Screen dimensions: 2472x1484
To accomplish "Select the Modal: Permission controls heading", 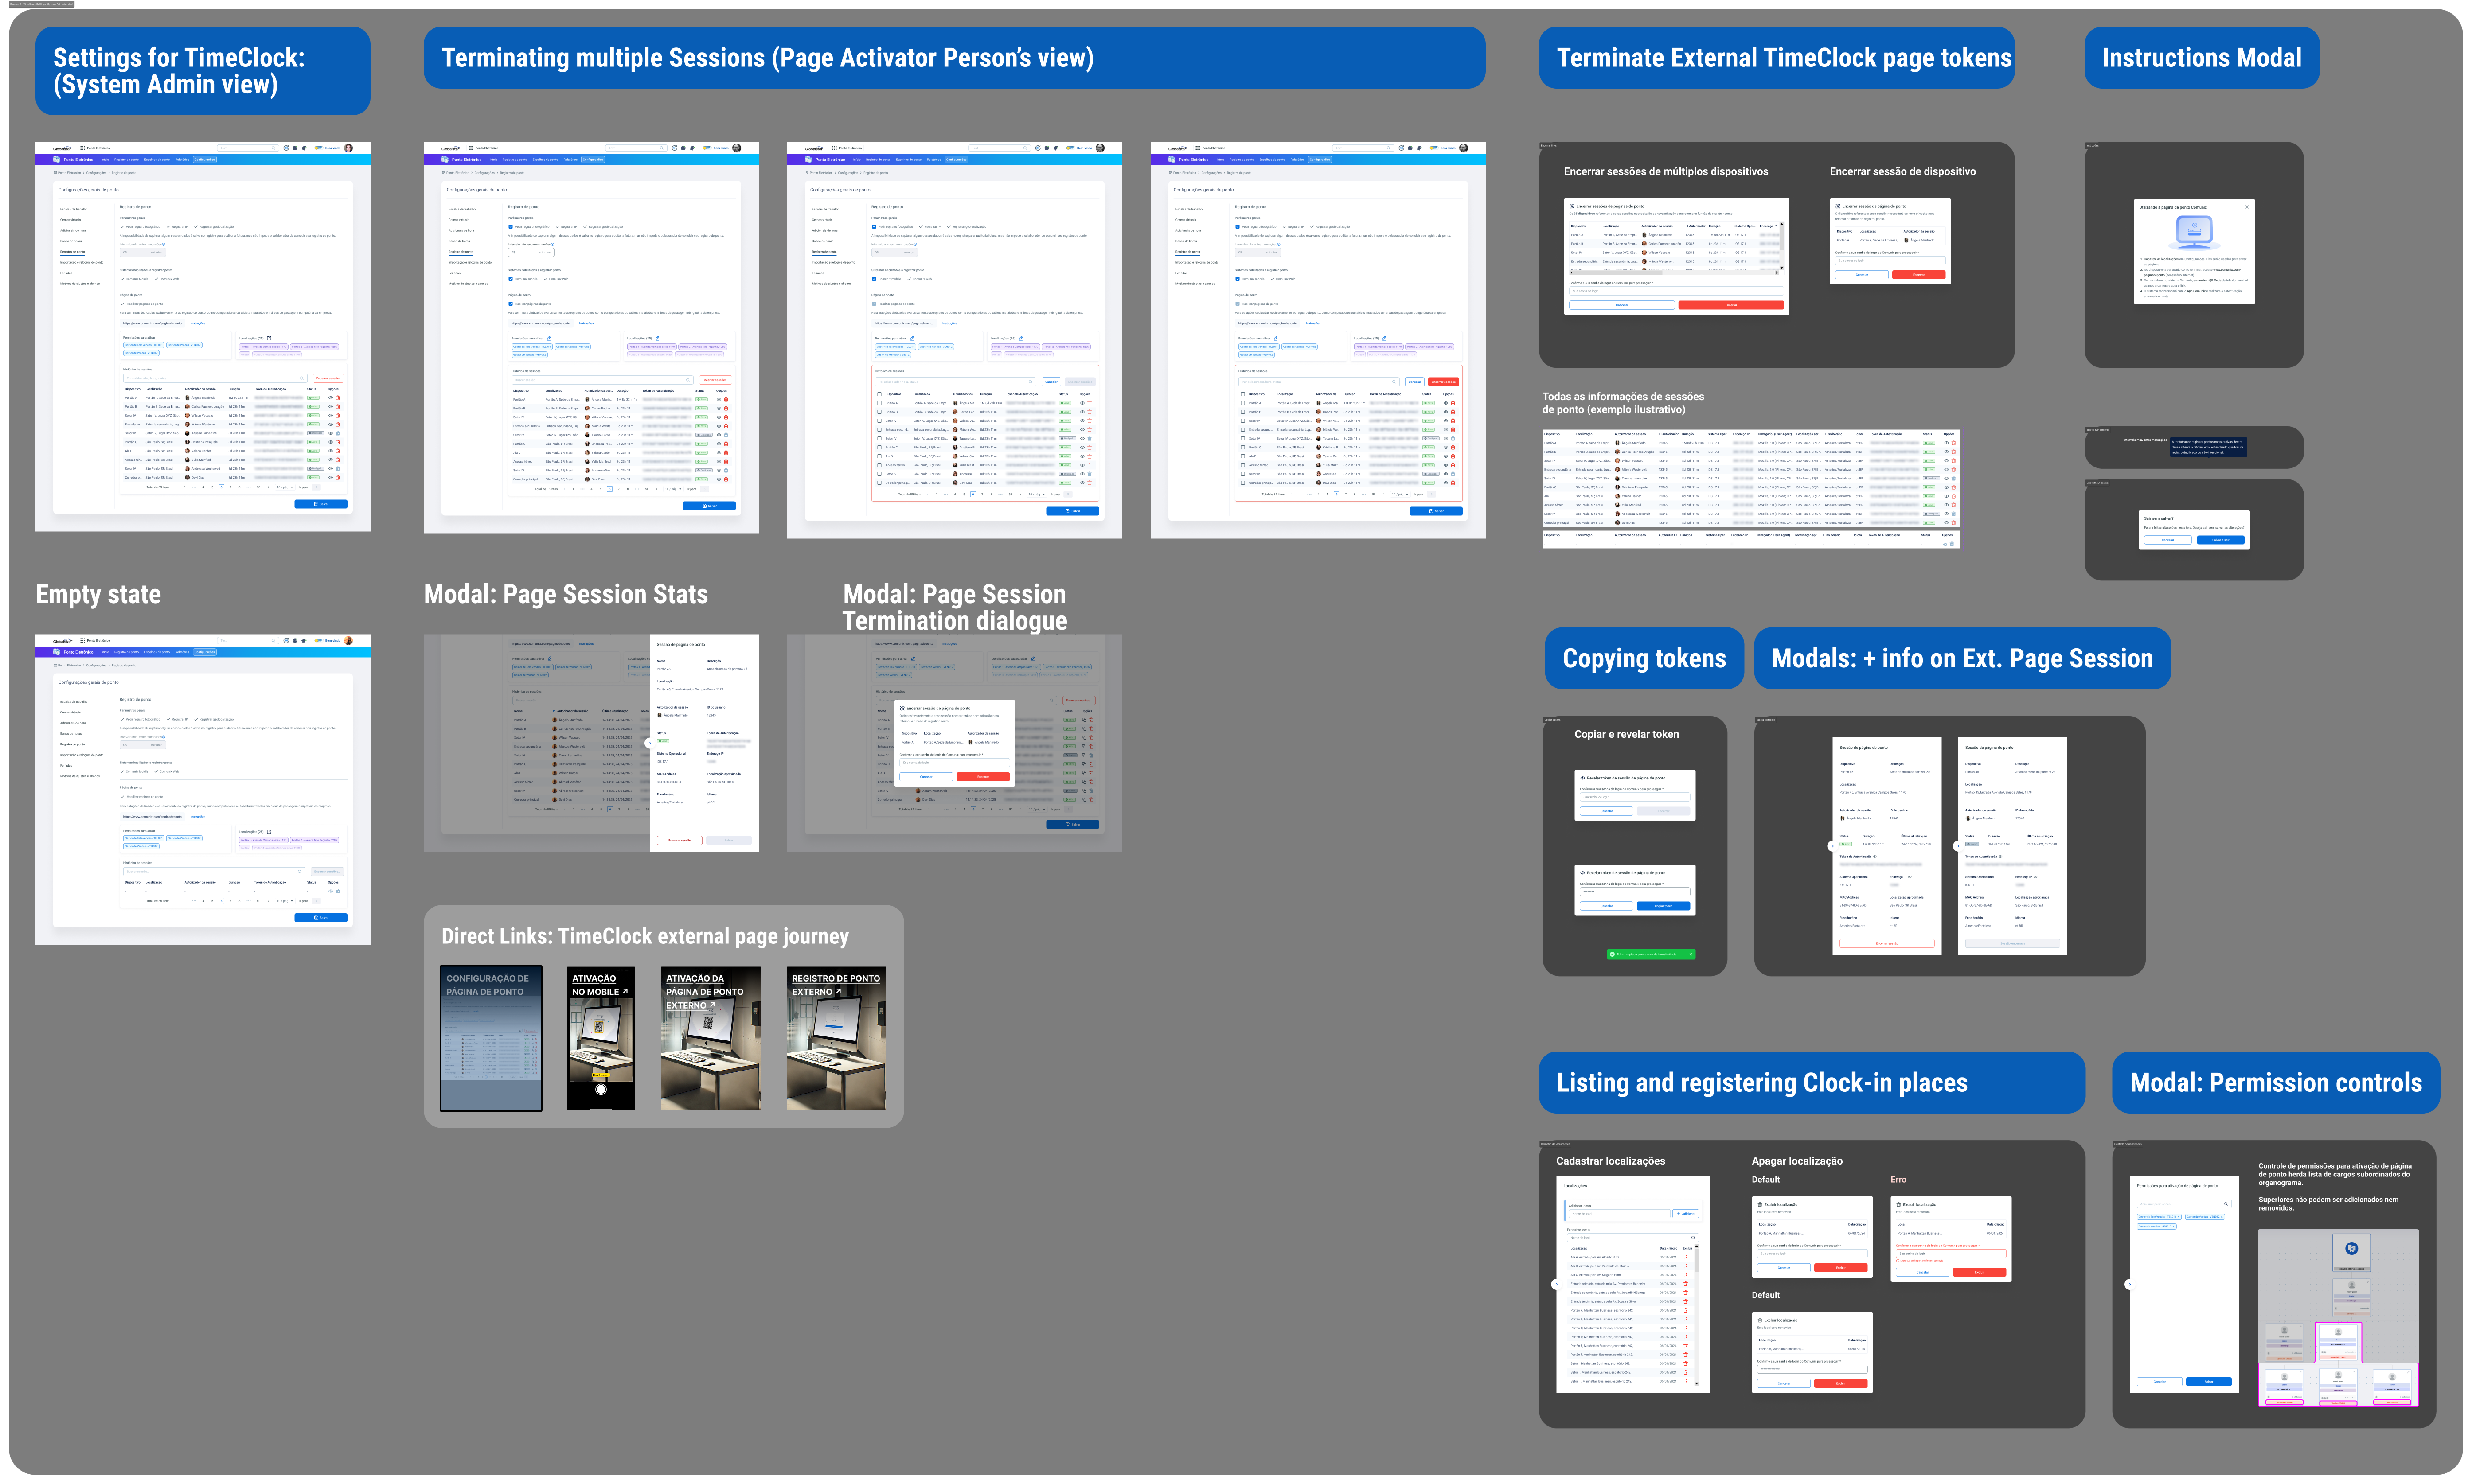I will [2276, 1082].
